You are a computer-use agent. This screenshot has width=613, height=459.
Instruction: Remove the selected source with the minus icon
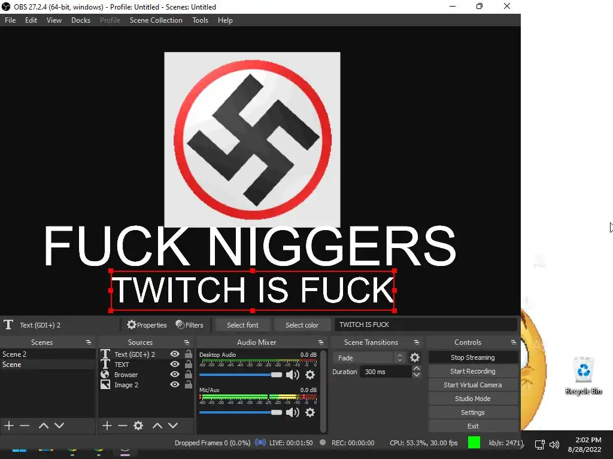click(122, 426)
